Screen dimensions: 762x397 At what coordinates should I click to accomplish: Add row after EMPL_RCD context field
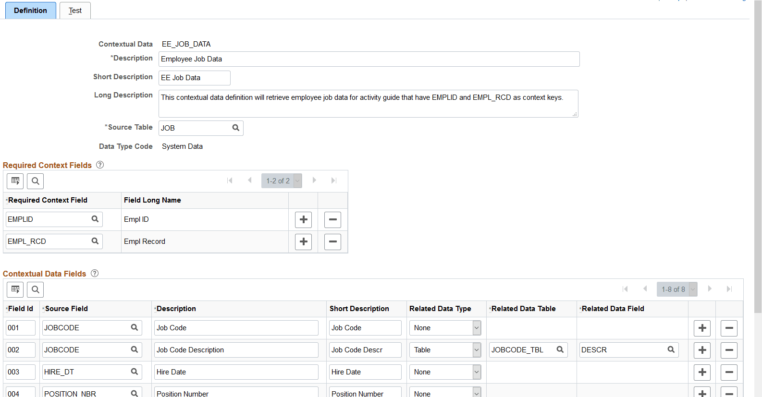303,242
